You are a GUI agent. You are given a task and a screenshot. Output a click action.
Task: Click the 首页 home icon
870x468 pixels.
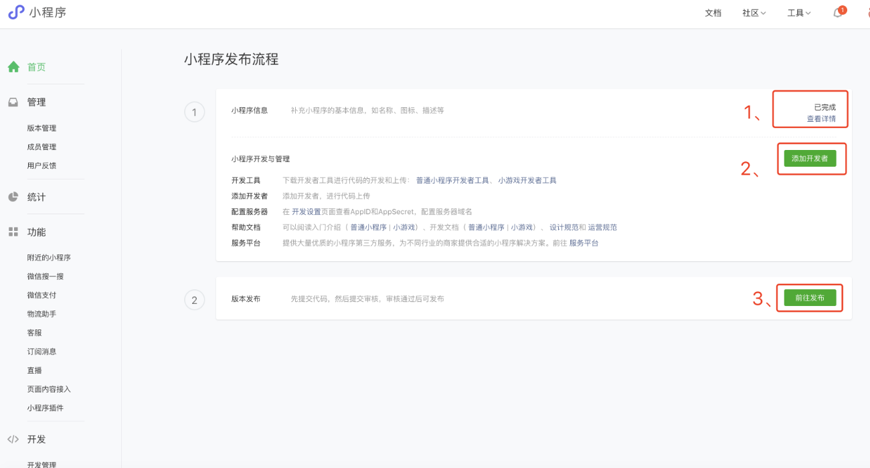point(13,67)
